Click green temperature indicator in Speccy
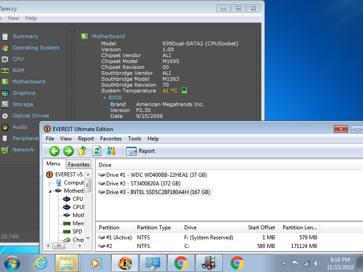The height and width of the screenshot is (272, 363). click(184, 90)
